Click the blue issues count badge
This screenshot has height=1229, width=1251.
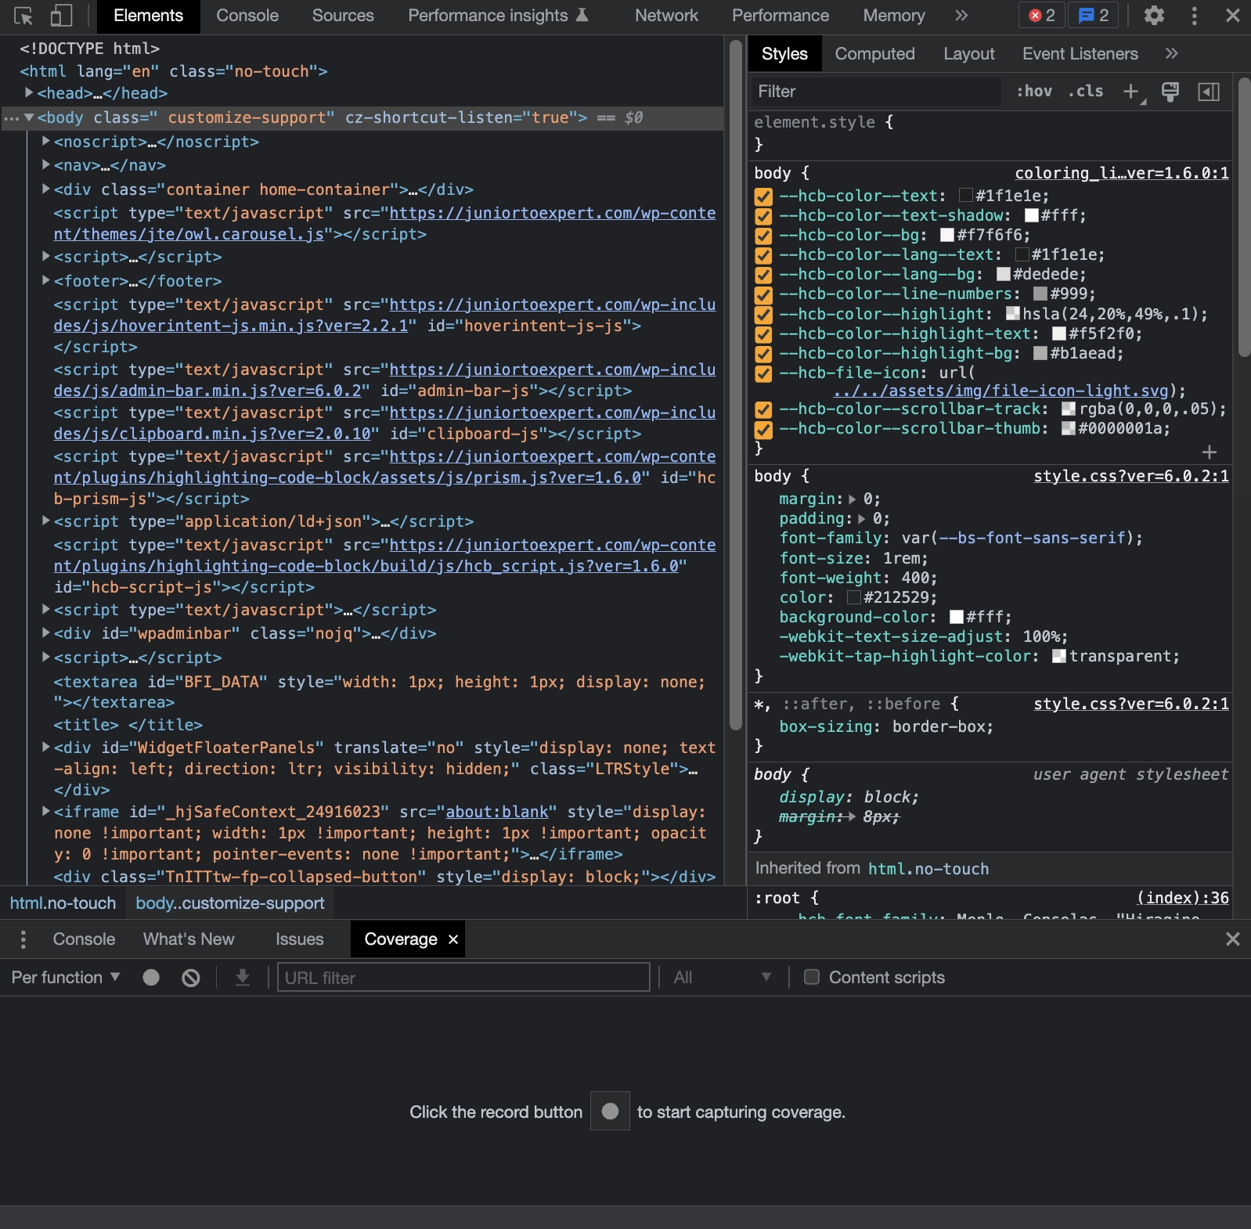pos(1094,16)
